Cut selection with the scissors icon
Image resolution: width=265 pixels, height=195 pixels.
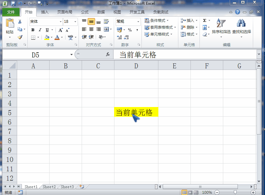click(20, 22)
